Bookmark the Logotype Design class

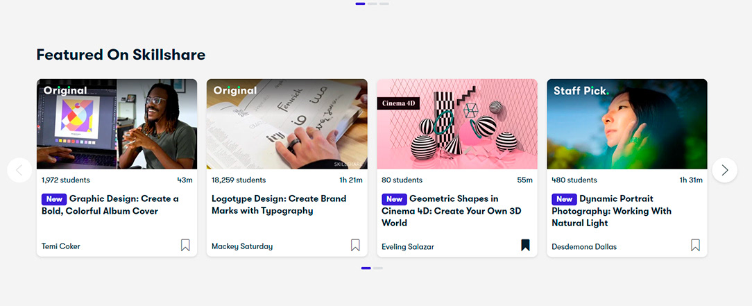point(355,245)
